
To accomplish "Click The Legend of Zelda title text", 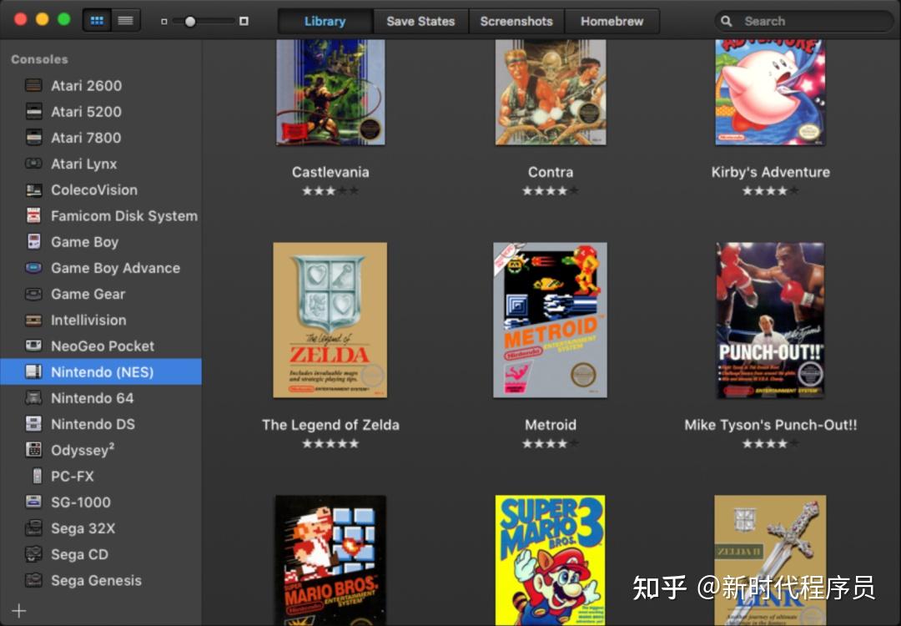I will click(330, 425).
